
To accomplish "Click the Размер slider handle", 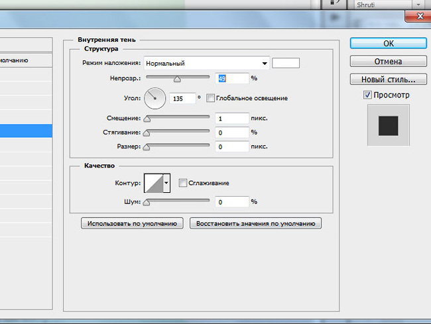I will (x=147, y=148).
